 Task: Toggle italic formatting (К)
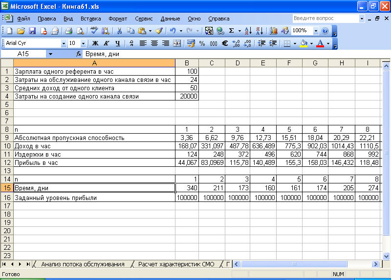(x=106, y=43)
